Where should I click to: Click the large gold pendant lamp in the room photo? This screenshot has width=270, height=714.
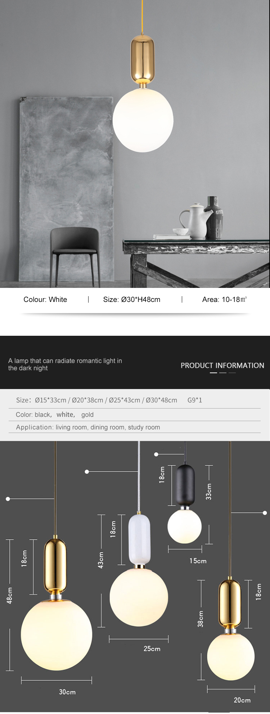pos(143,94)
